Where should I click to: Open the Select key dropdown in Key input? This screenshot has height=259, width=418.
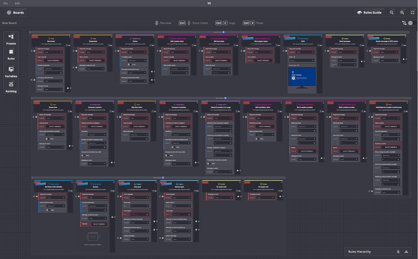(139, 206)
